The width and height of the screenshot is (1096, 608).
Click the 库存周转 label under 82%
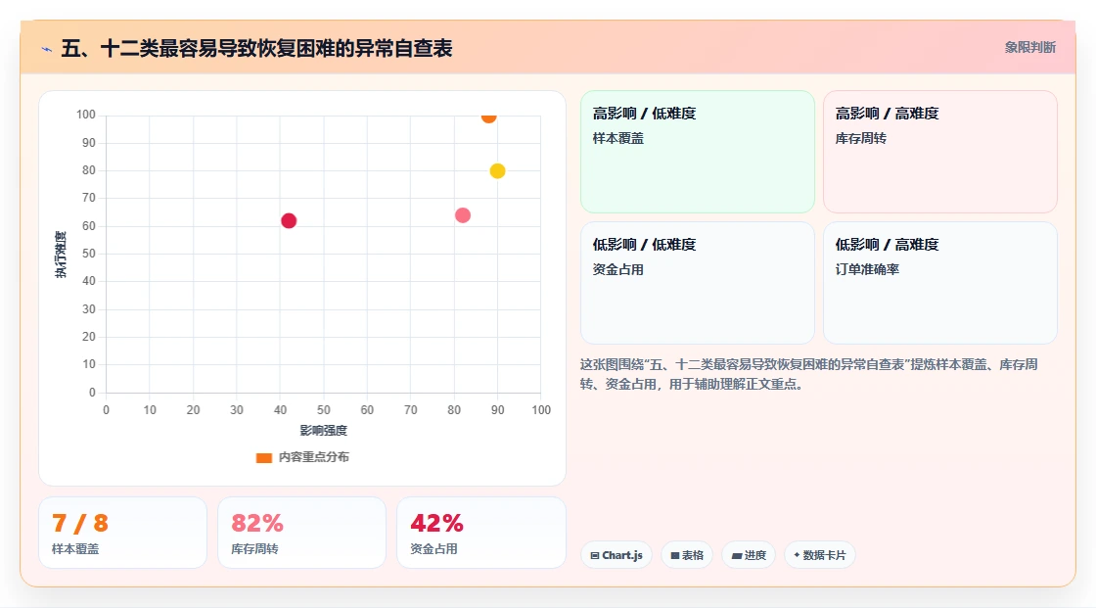(x=254, y=549)
